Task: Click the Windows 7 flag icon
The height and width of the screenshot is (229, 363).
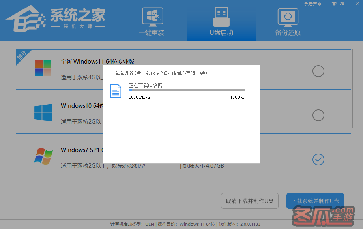Action: point(43,156)
